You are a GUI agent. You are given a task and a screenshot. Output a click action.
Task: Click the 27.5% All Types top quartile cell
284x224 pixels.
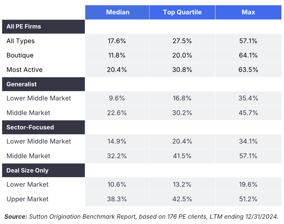coord(182,41)
